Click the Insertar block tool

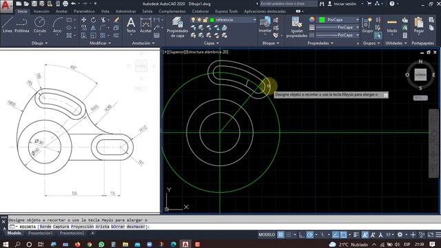pyautogui.click(x=265, y=25)
